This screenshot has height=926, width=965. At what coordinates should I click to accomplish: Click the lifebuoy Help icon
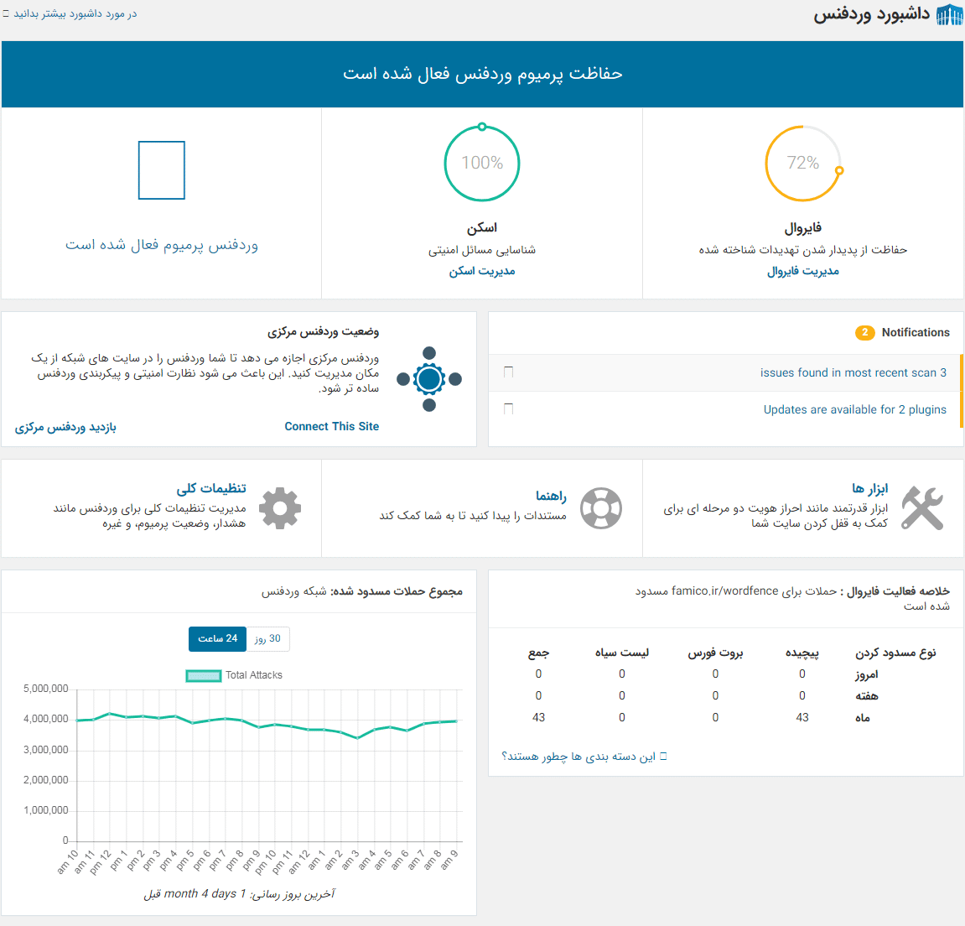tap(601, 508)
